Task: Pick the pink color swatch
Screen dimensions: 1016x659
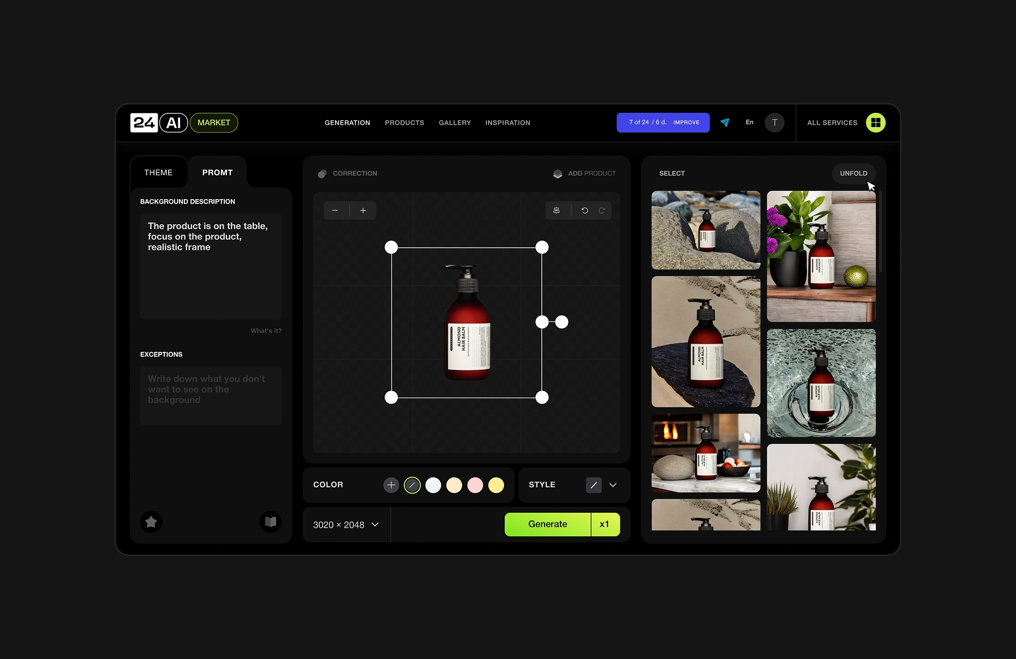Action: 475,485
